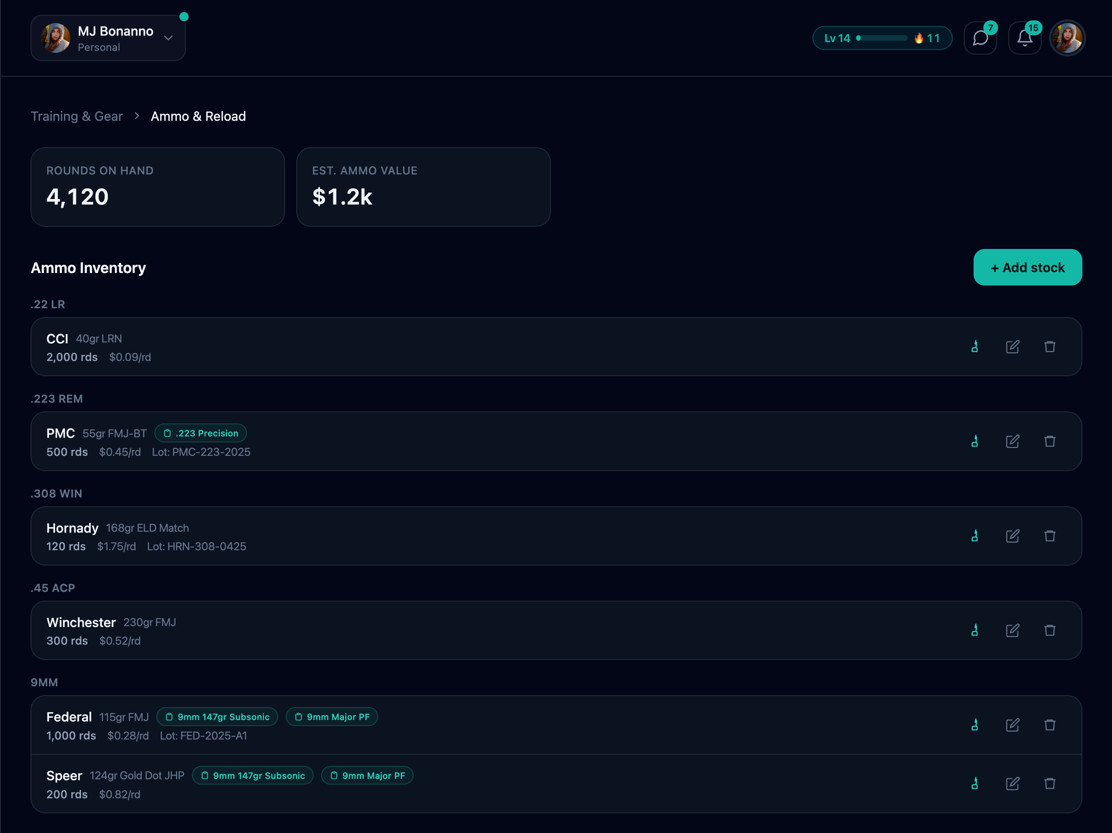Delete the Federal 115gr FMJ entry
Image resolution: width=1112 pixels, height=833 pixels.
point(1050,725)
